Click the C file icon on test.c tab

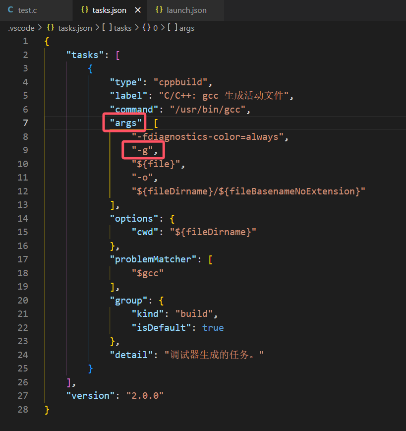point(10,10)
